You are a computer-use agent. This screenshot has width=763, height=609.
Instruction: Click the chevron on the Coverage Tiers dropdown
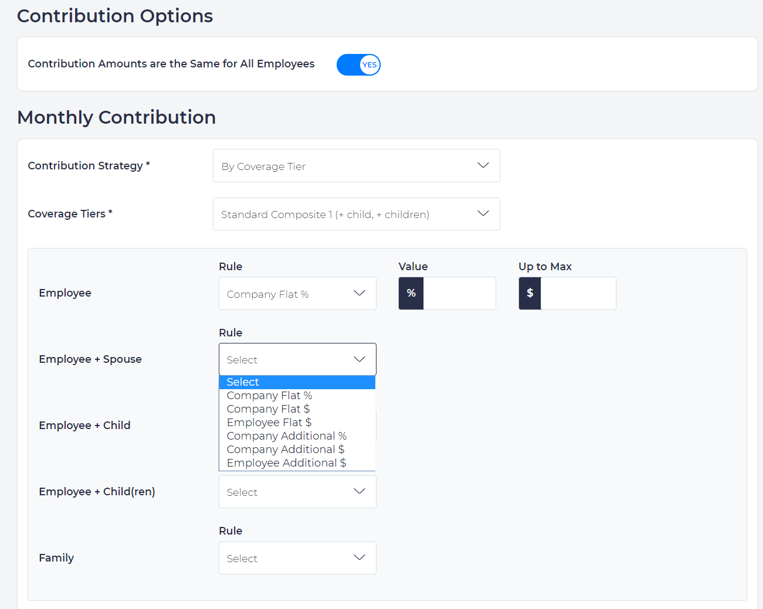483,213
